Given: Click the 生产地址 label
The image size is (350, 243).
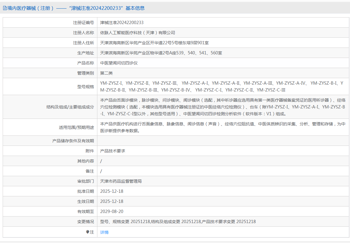Looking at the screenshot, I should coord(85,53).
